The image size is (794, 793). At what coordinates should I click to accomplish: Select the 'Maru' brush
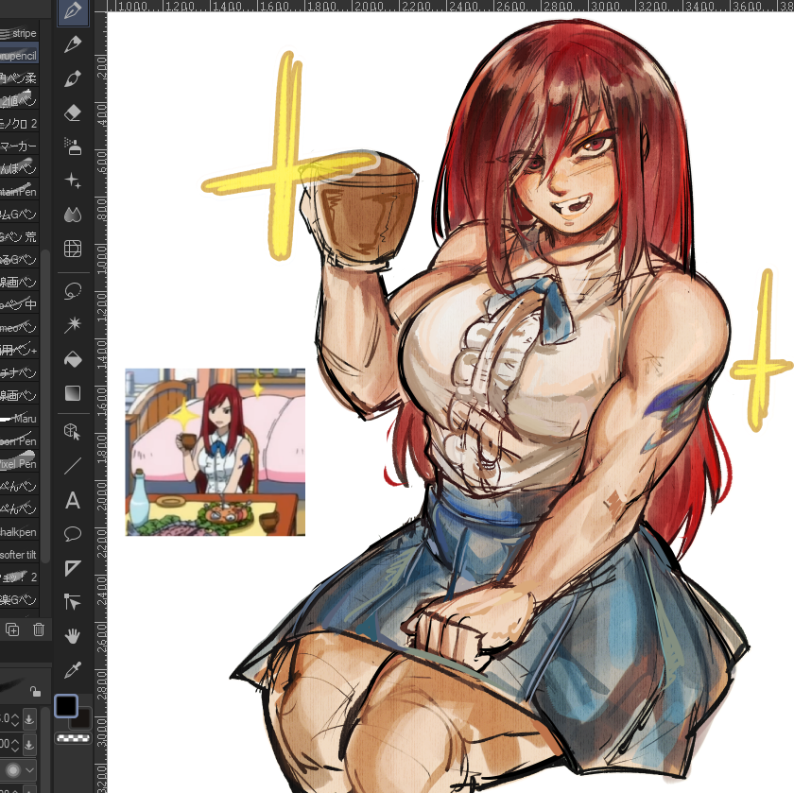click(19, 419)
